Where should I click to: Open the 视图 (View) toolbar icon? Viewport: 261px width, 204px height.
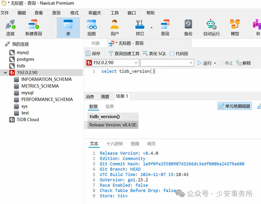(x=91, y=28)
